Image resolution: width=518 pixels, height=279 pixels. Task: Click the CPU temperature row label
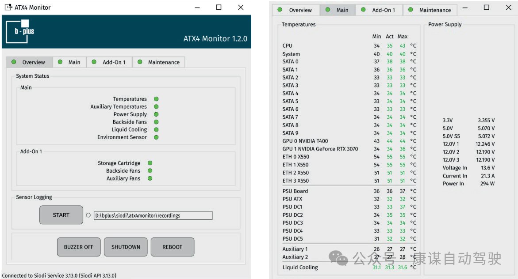point(288,45)
